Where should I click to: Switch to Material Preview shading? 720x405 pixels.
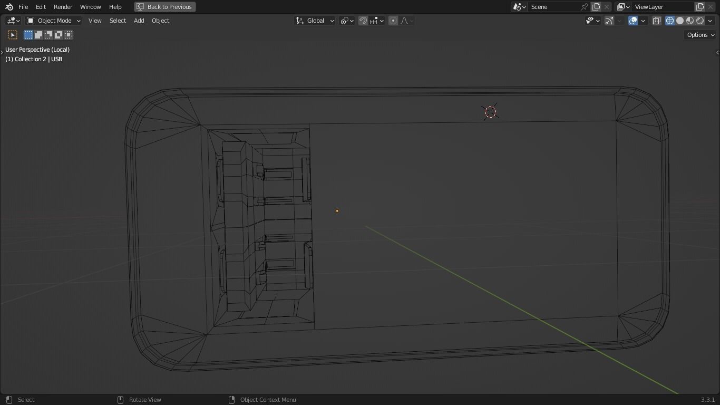click(x=690, y=21)
